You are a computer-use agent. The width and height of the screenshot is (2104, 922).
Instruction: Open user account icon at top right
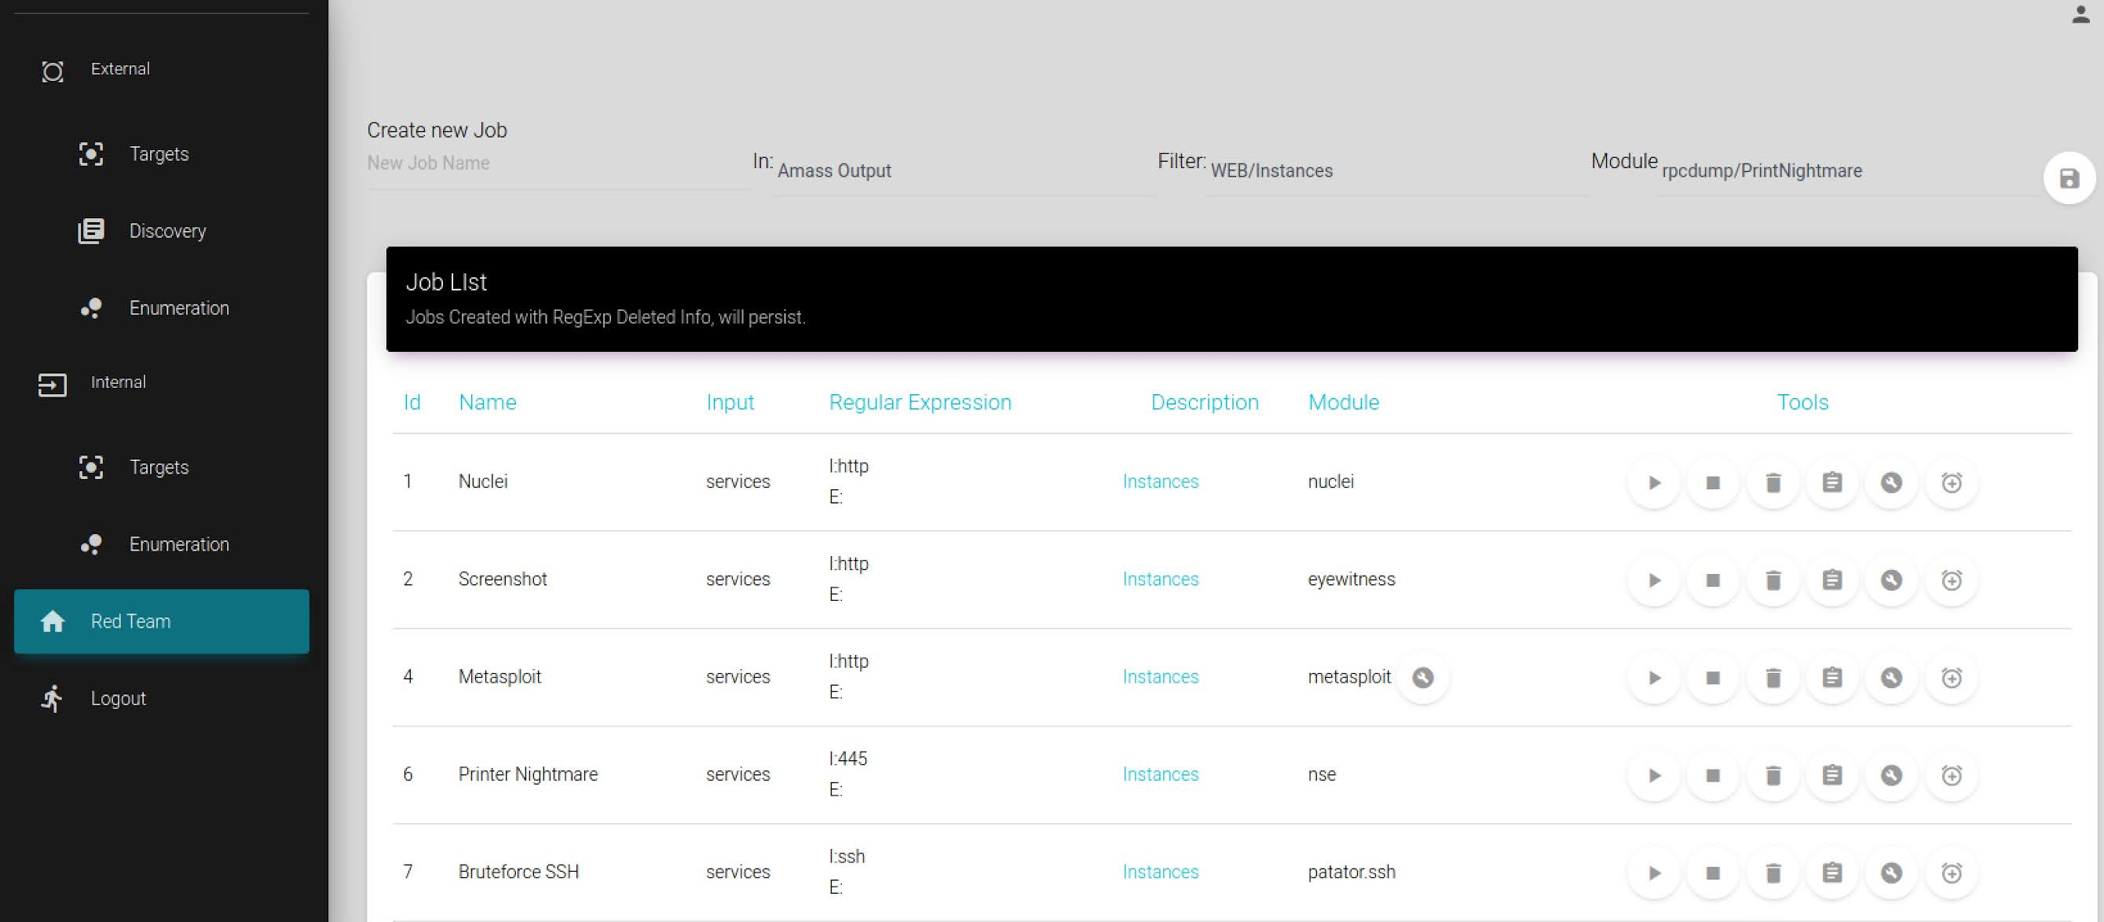[2080, 15]
